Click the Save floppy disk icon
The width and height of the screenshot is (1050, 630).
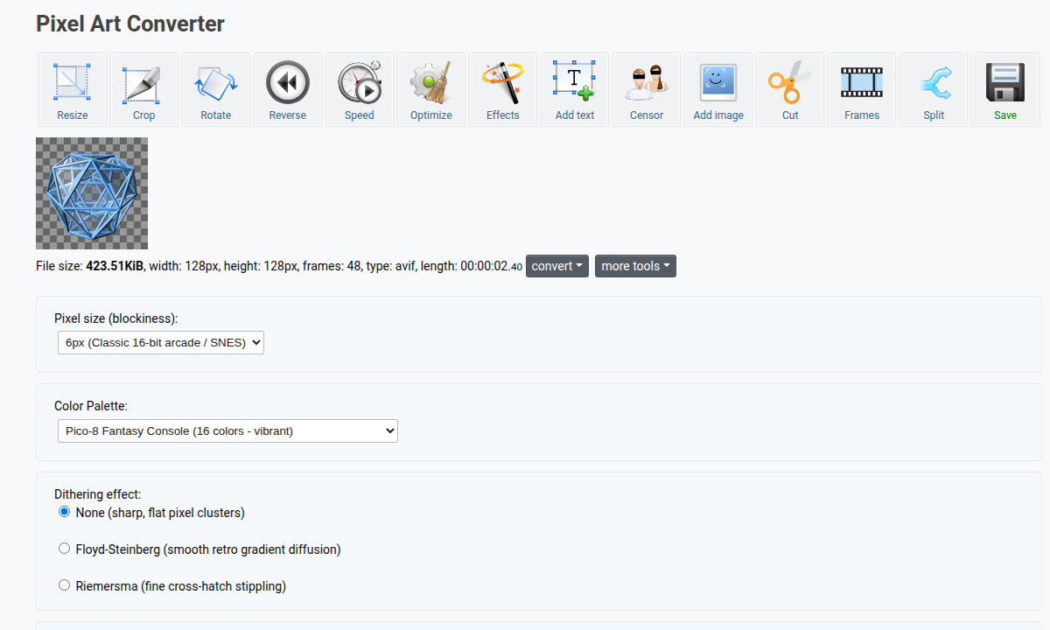pos(1005,83)
